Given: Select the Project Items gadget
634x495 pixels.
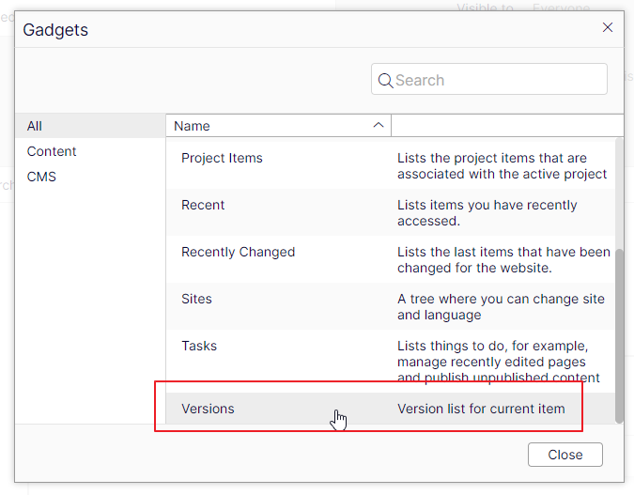Looking at the screenshot, I should coord(222,158).
